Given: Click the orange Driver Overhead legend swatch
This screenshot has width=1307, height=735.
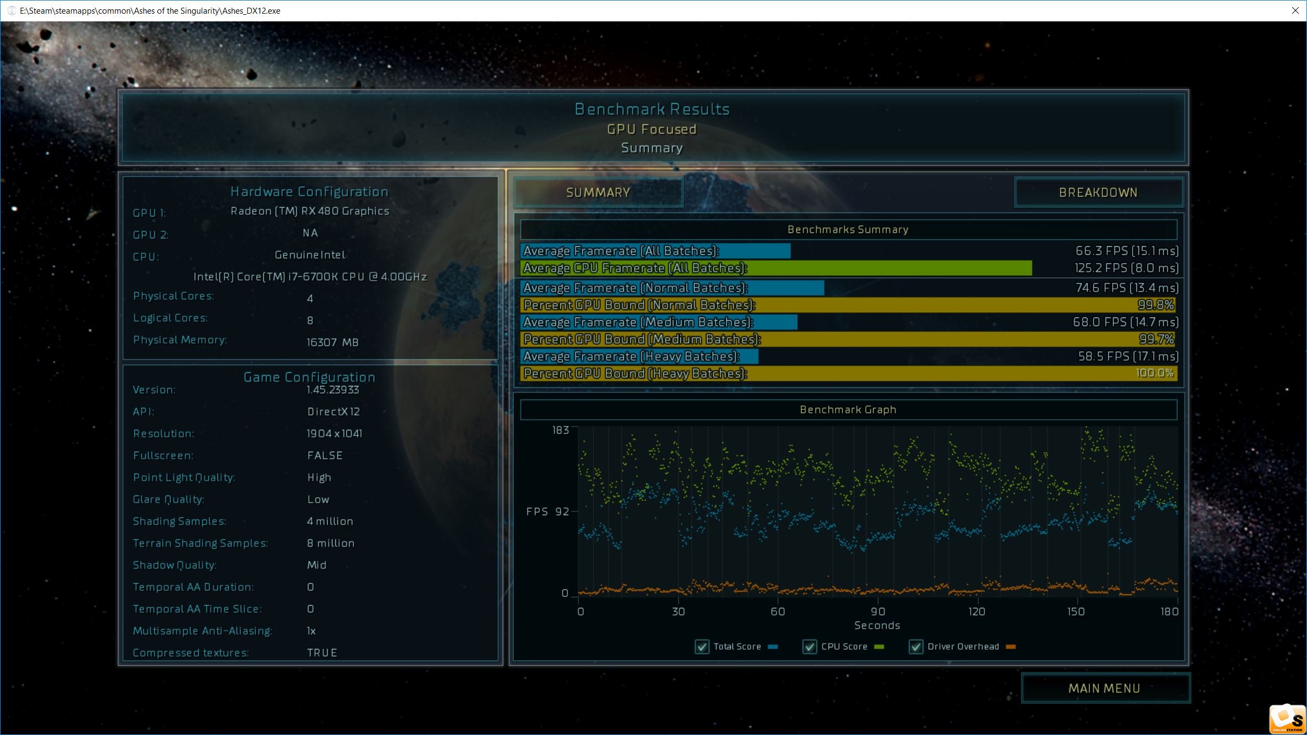Looking at the screenshot, I should (x=1011, y=647).
